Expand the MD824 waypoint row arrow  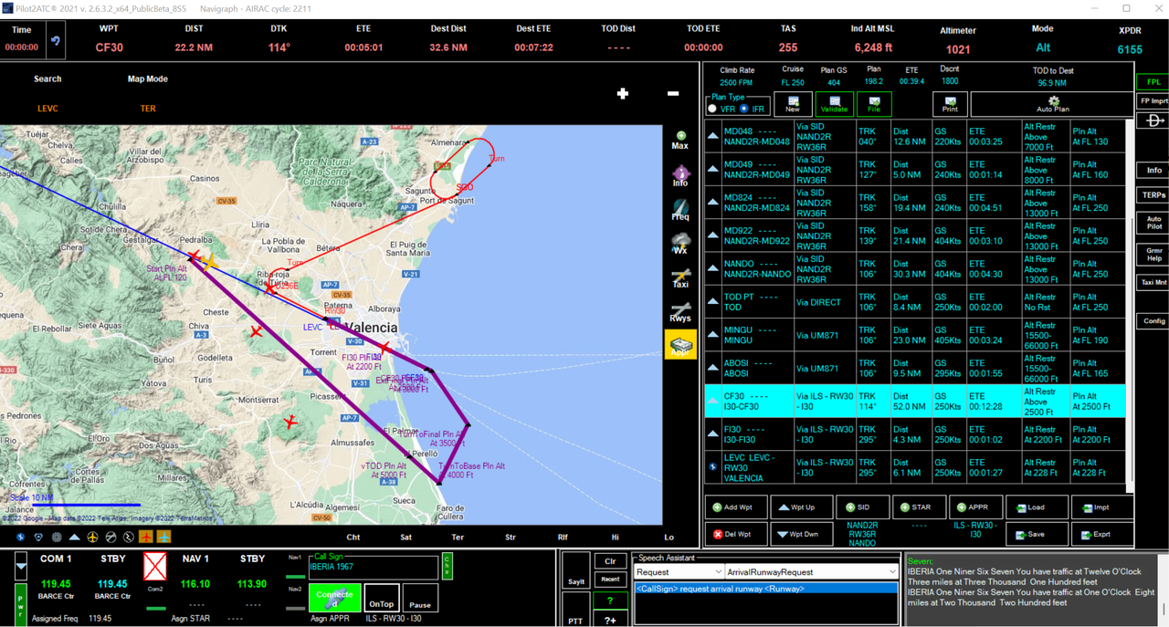(x=713, y=202)
